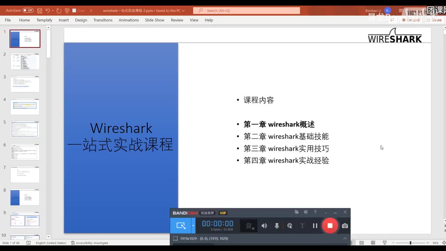Open Bandicam scheduled recording clock icon
Image resolution: width=446 pixels, height=251 pixels.
pos(306,212)
